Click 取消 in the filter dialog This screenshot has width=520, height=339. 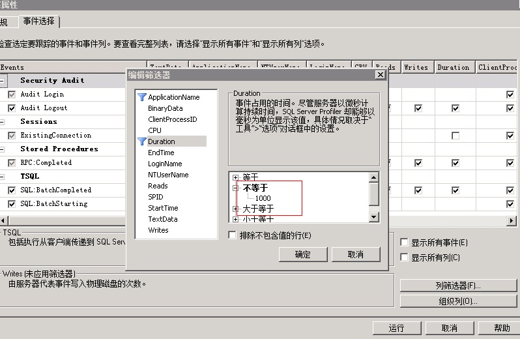(356, 254)
